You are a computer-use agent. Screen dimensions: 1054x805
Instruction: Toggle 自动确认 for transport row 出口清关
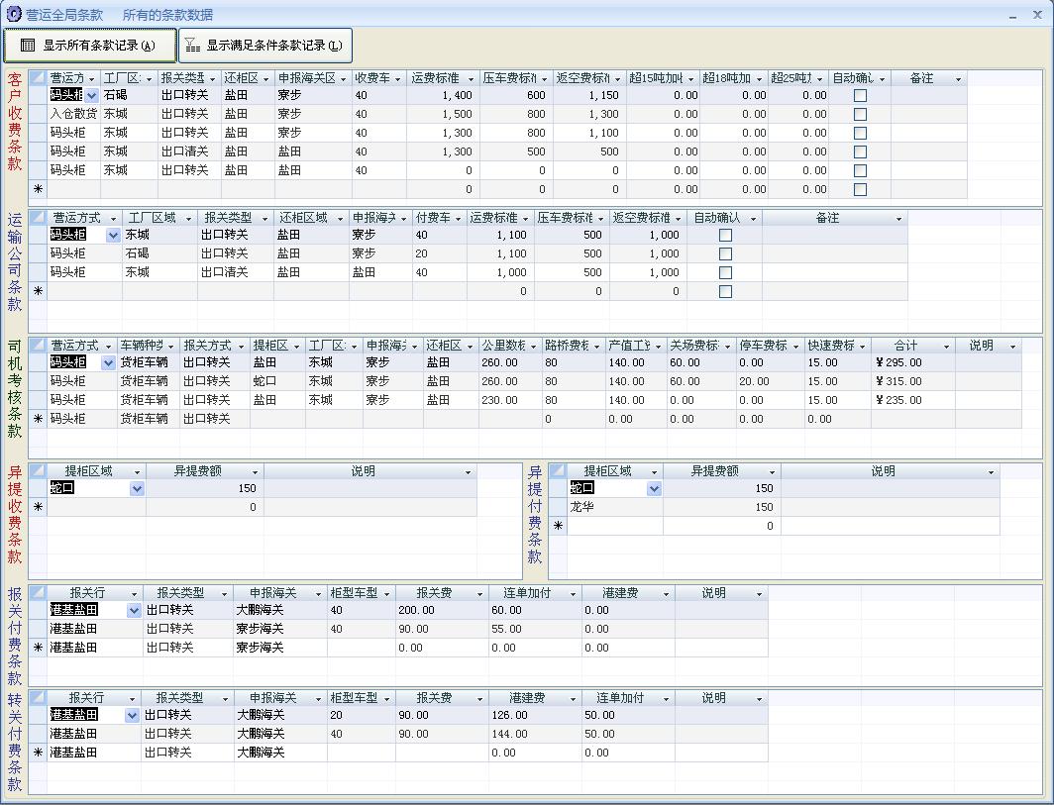coord(725,273)
